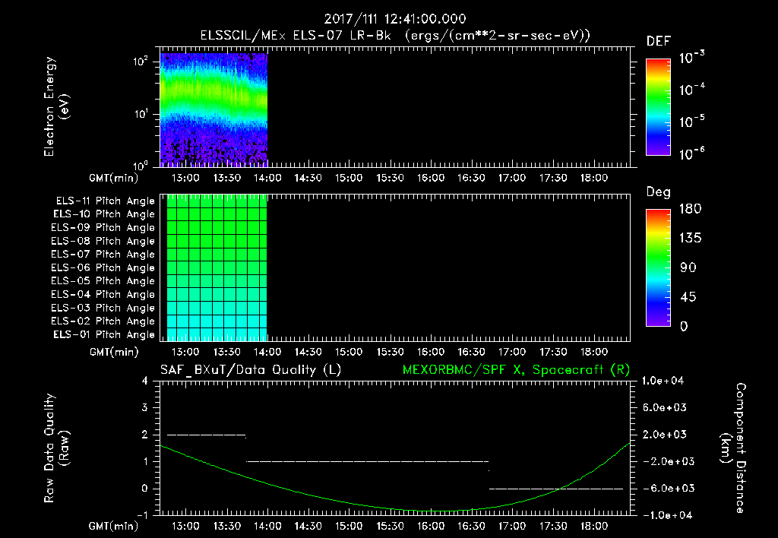Click the data quality line at level 2
The image size is (778, 538).
(x=207, y=435)
